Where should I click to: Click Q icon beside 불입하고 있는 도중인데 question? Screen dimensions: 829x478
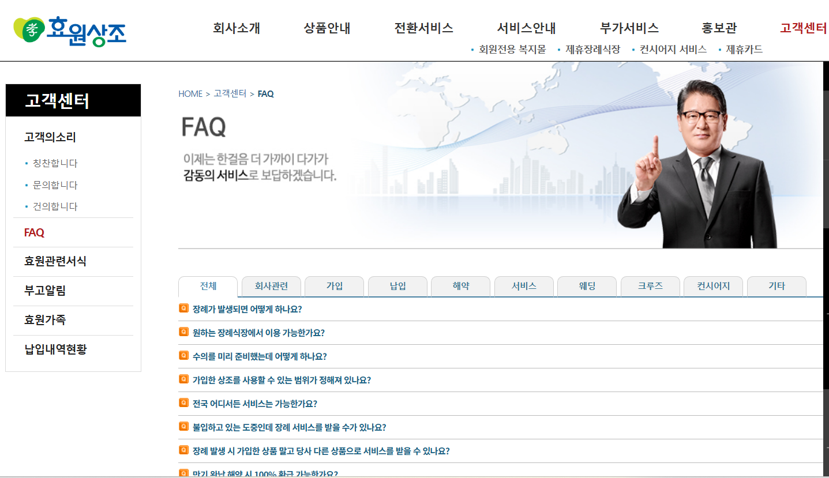pyautogui.click(x=184, y=427)
